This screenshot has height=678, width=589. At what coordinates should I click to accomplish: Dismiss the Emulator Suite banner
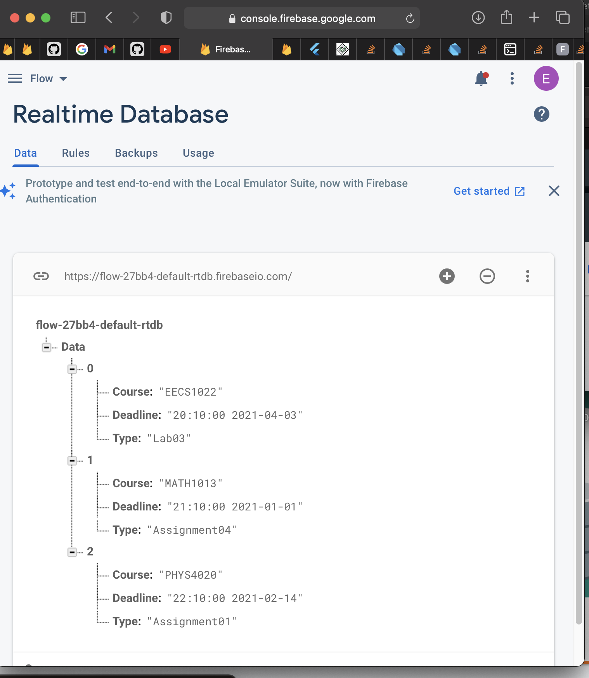pos(554,191)
